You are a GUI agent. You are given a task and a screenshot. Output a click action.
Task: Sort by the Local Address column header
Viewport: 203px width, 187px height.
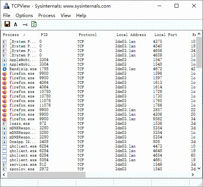tap(133, 35)
